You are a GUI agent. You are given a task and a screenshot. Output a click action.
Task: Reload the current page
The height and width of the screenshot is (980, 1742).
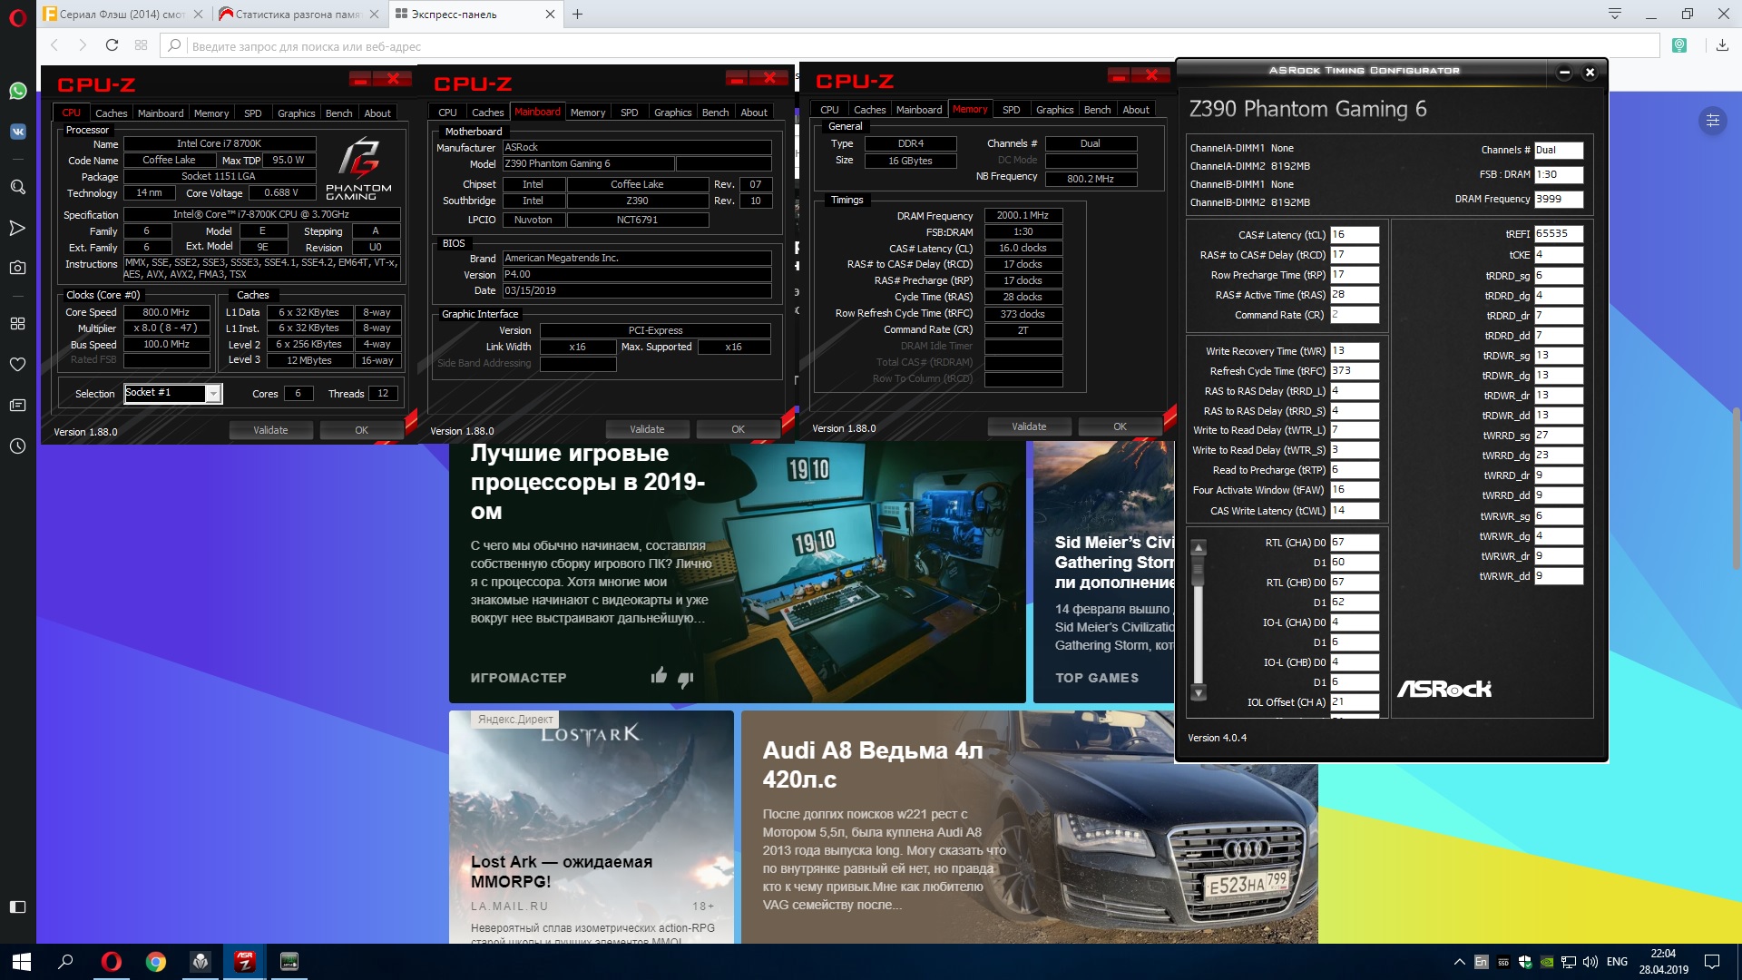tap(112, 45)
